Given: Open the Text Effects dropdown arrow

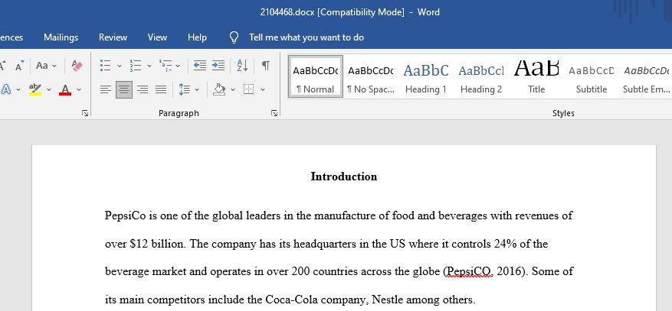Looking at the screenshot, I should pyautogui.click(x=18, y=89).
